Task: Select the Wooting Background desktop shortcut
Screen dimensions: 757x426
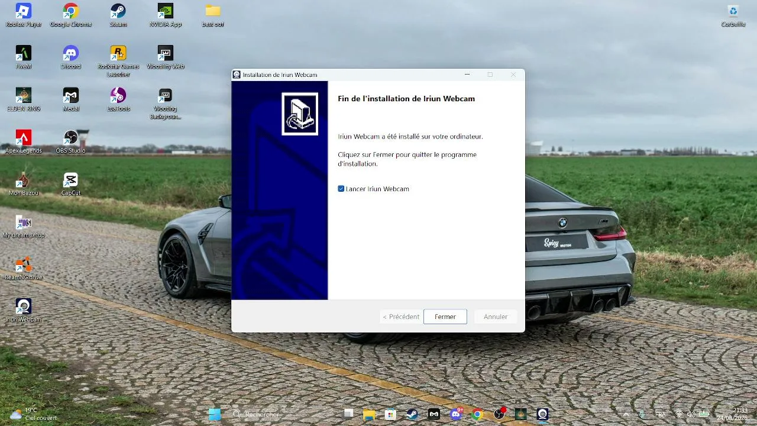Action: 166,104
